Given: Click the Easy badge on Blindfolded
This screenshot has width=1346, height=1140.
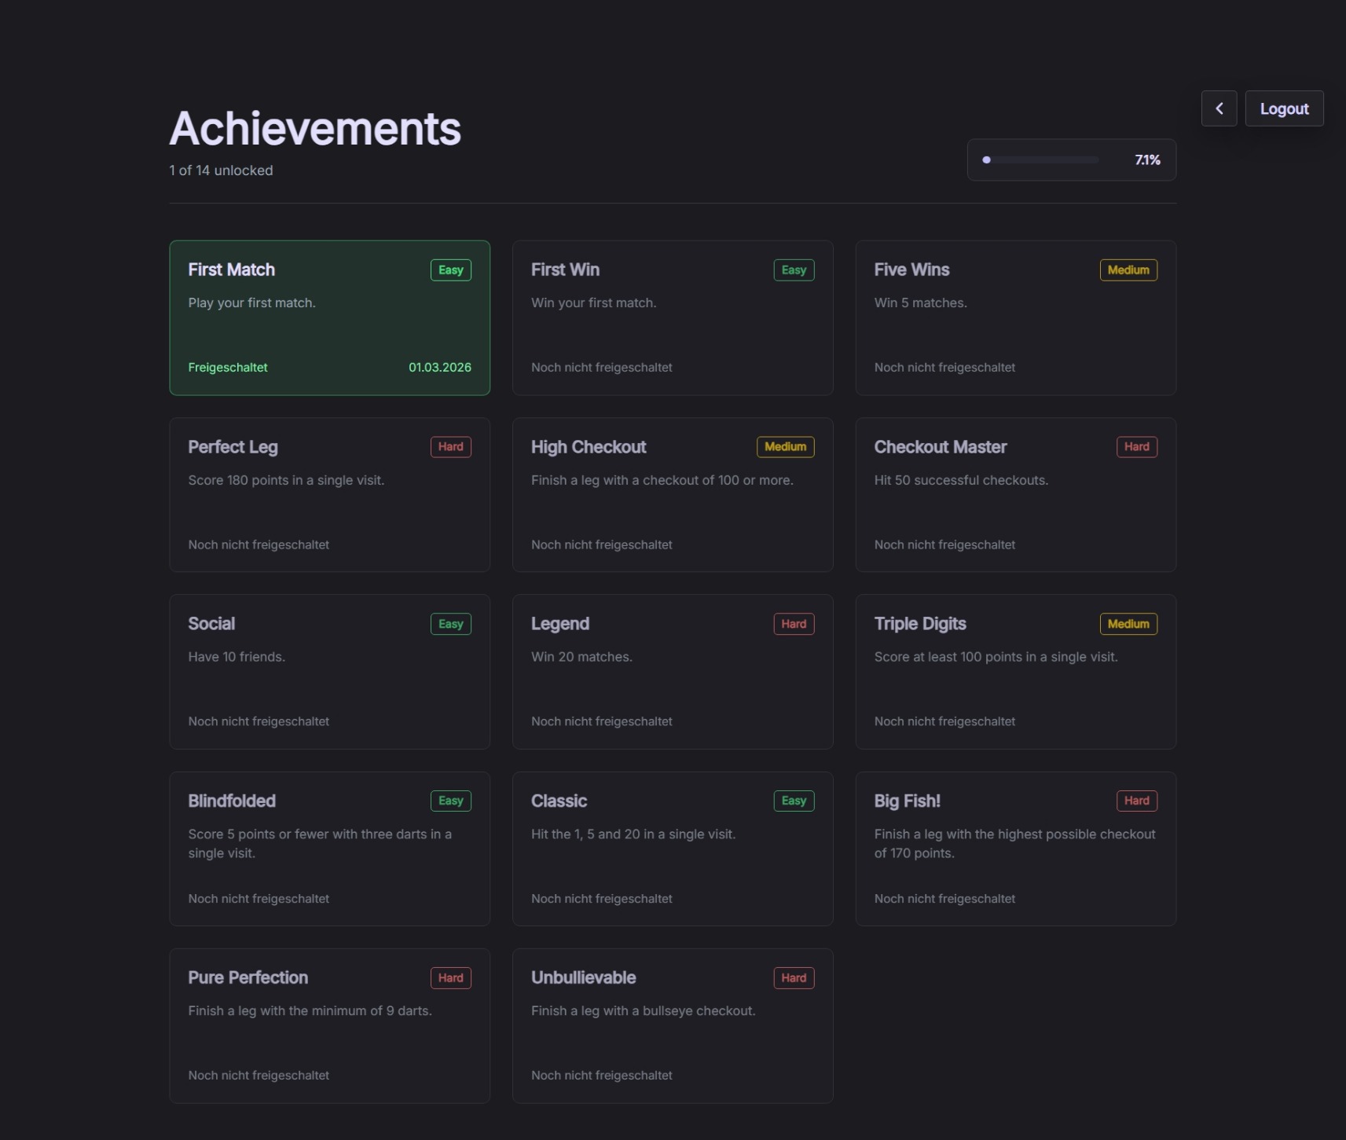Looking at the screenshot, I should pyautogui.click(x=451, y=801).
